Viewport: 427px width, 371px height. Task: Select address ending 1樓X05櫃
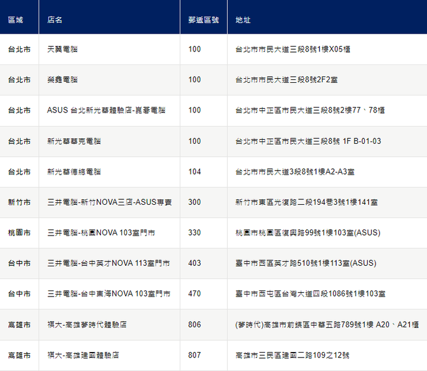[293, 49]
